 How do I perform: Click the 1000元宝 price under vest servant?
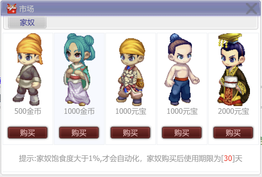coord(131,111)
